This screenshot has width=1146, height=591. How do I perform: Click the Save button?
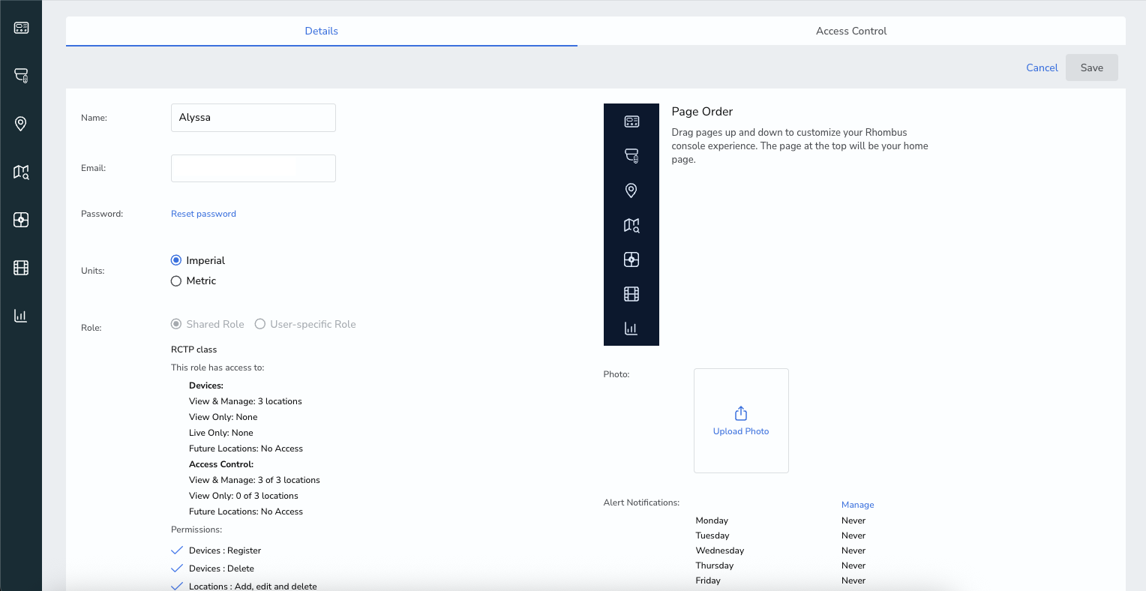click(1092, 67)
